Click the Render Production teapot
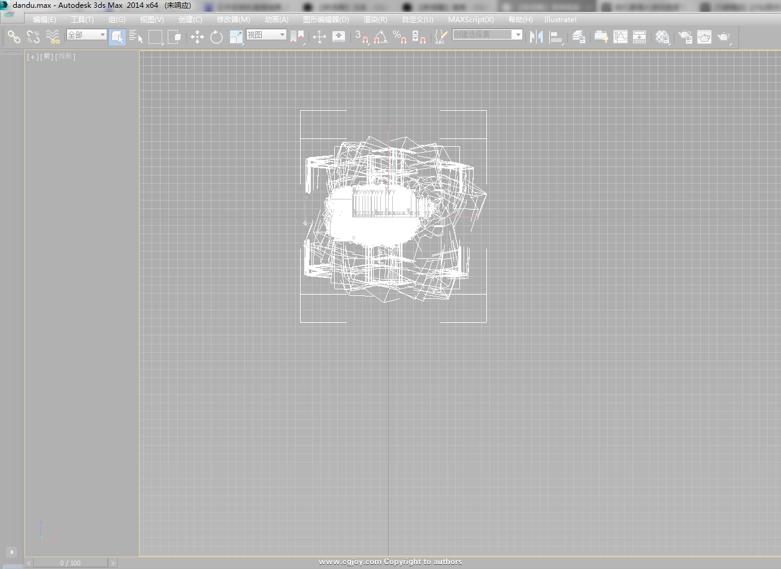Image resolution: width=781 pixels, height=569 pixels. tap(724, 37)
